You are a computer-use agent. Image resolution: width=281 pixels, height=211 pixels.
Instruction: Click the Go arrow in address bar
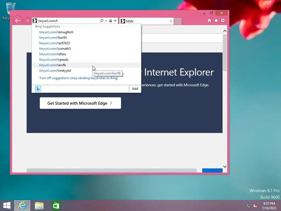click(115, 21)
